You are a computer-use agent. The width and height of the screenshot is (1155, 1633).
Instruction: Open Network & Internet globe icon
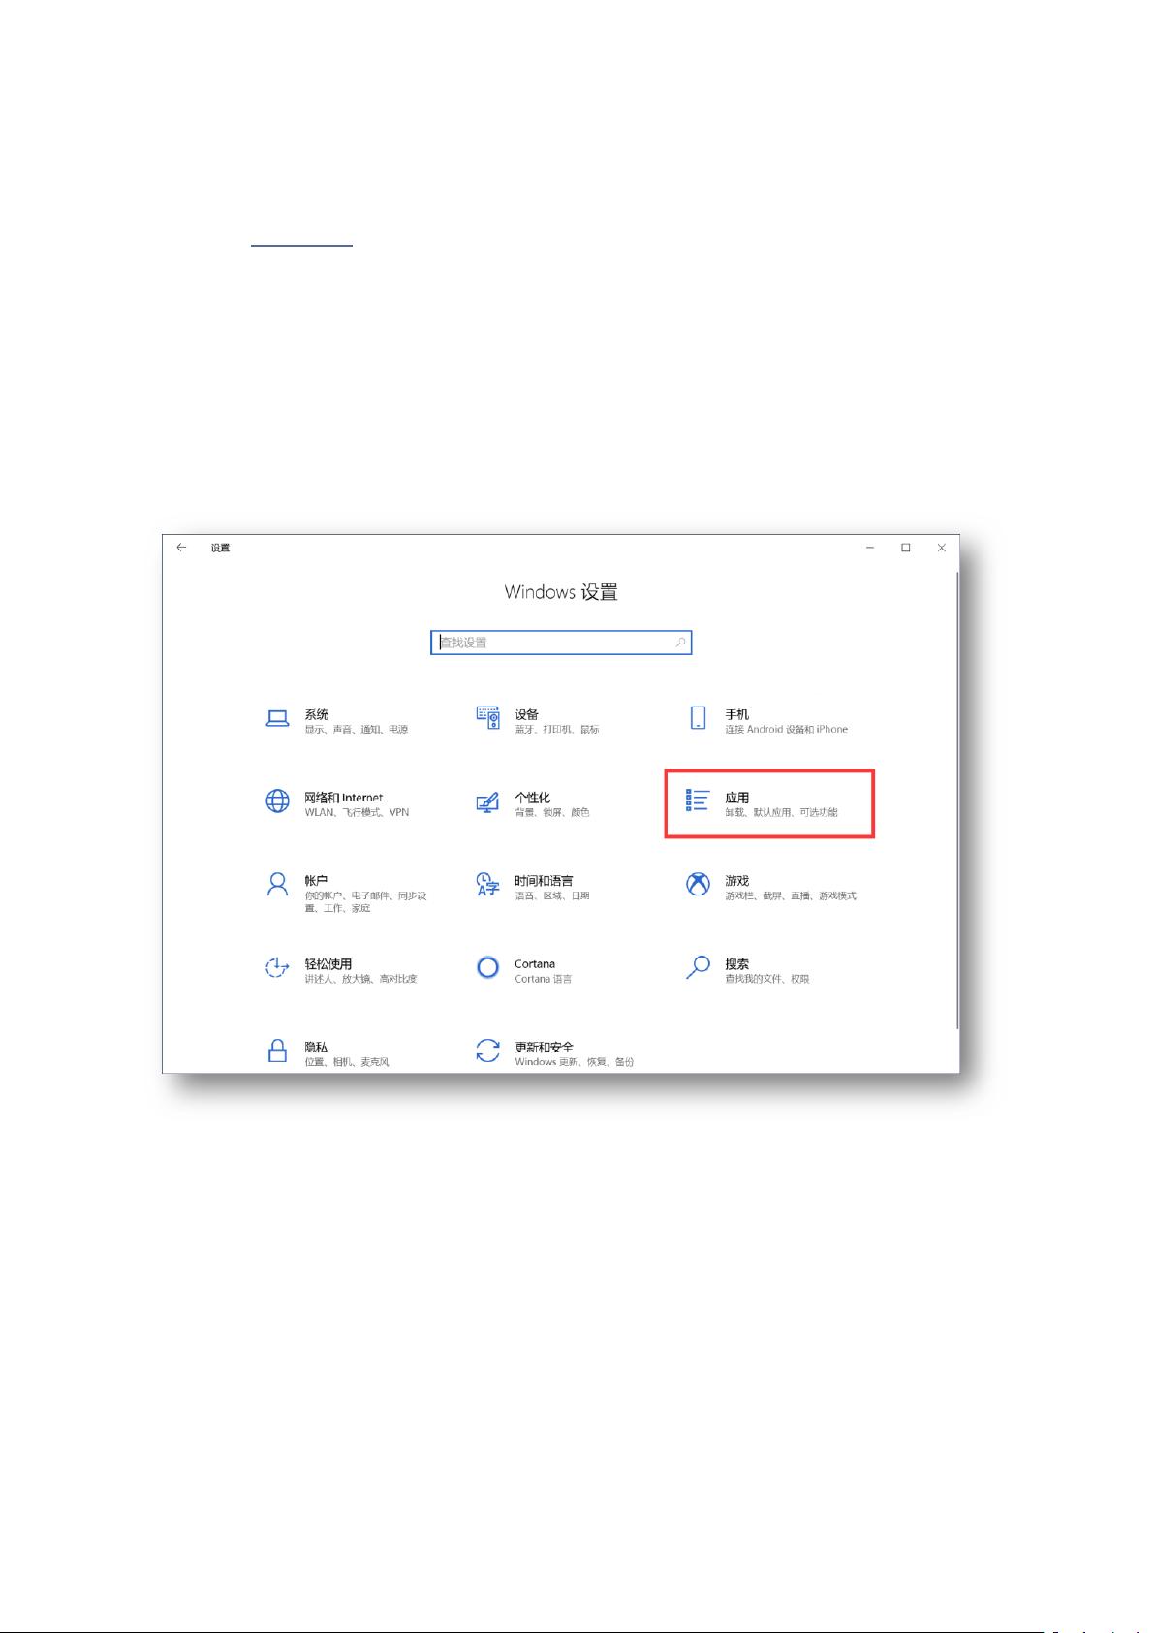coord(278,801)
